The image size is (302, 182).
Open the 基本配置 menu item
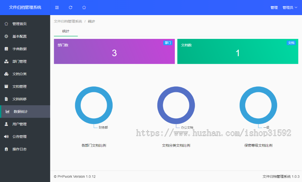coord(25,36)
